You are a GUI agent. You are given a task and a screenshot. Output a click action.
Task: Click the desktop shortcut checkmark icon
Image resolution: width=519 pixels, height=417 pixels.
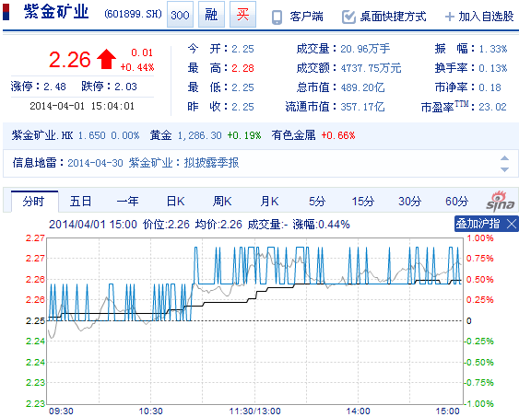[x=348, y=17]
